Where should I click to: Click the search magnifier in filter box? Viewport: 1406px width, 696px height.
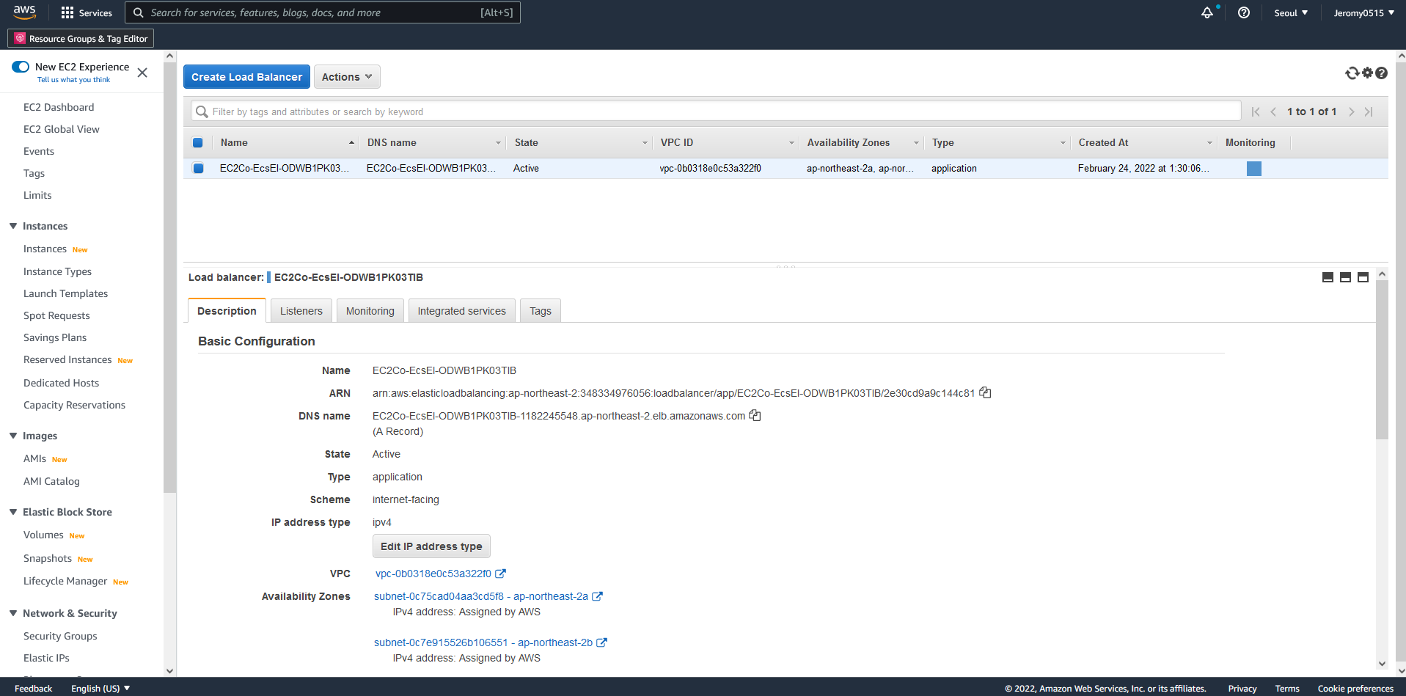(202, 111)
